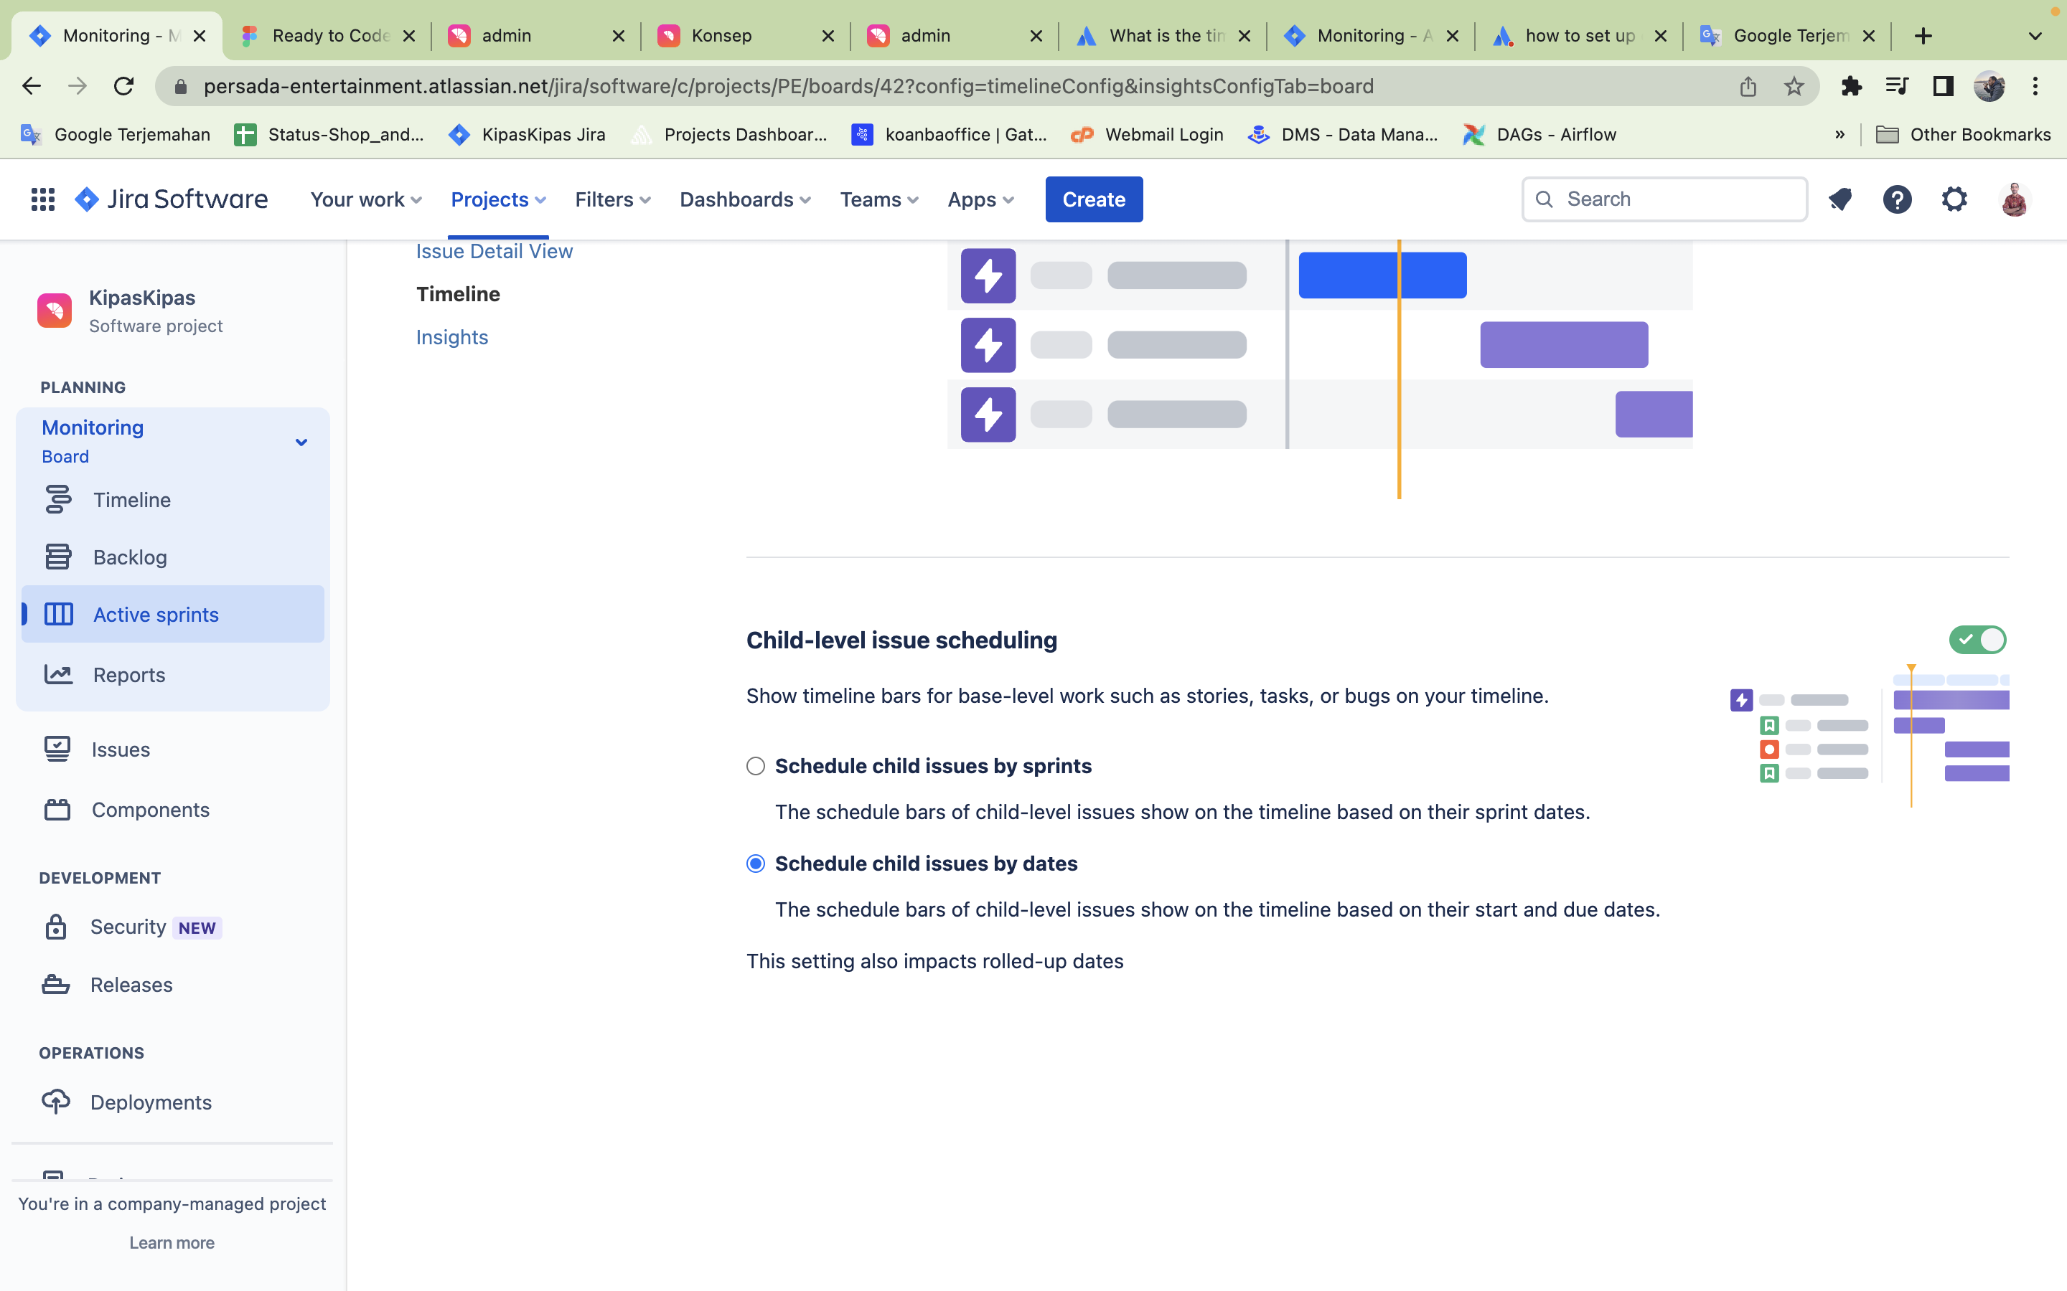Open Reports from the sidebar
The height and width of the screenshot is (1291, 2067).
pyautogui.click(x=128, y=674)
